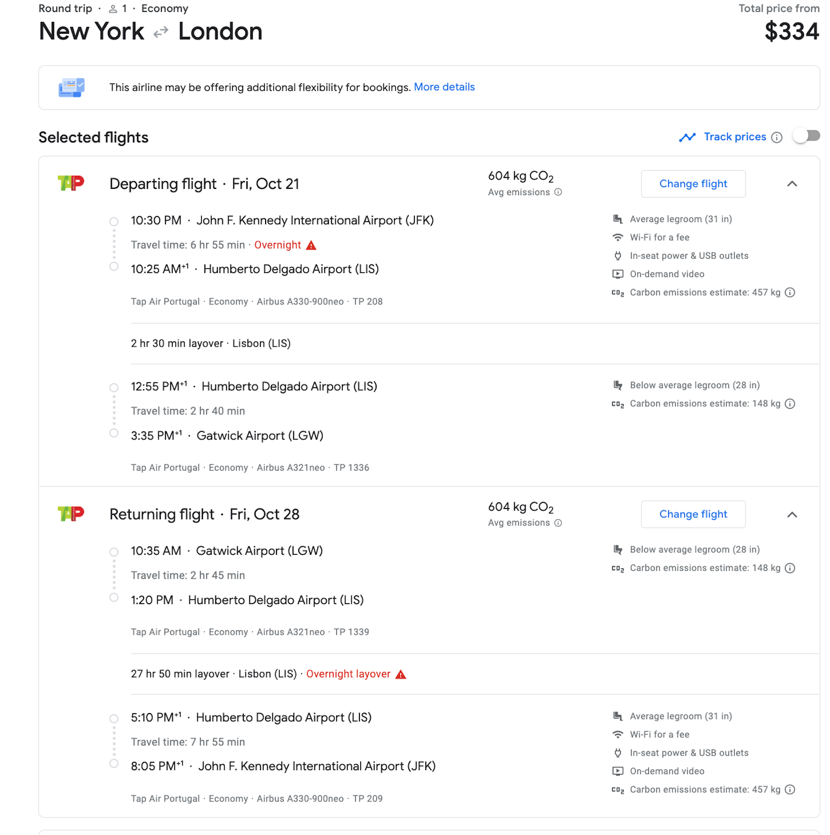Image resolution: width=830 pixels, height=835 pixels.
Task: Open the More details link
Action: tap(444, 87)
